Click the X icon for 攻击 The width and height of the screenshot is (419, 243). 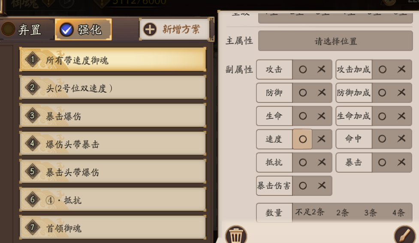pyautogui.click(x=321, y=69)
